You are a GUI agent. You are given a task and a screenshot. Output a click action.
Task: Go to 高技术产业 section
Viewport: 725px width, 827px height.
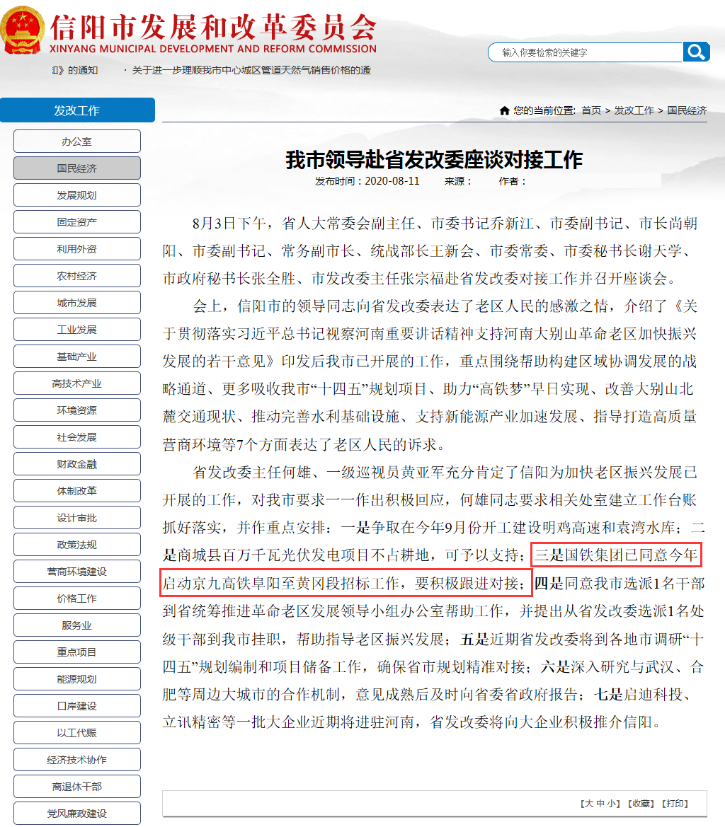pyautogui.click(x=77, y=383)
